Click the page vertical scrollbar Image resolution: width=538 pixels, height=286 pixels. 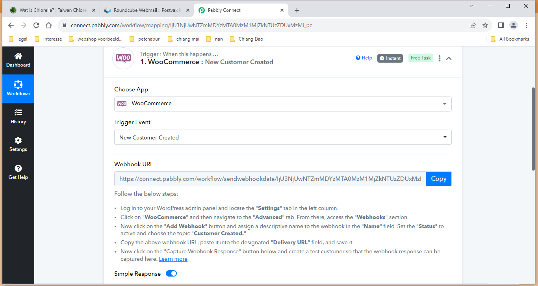(534, 129)
